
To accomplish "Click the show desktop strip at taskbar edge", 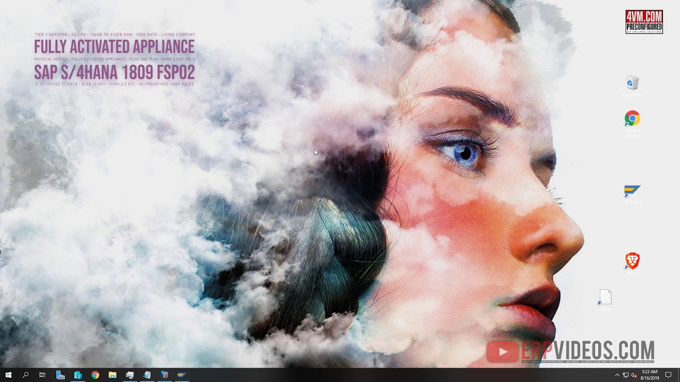I will [678, 375].
